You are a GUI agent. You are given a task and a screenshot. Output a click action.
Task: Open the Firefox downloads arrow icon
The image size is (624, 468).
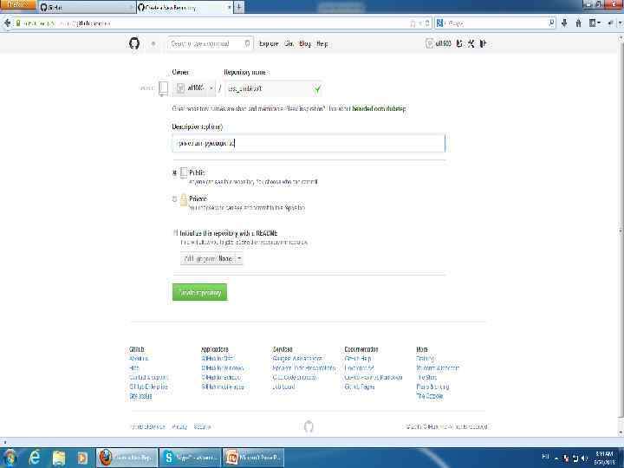click(564, 23)
